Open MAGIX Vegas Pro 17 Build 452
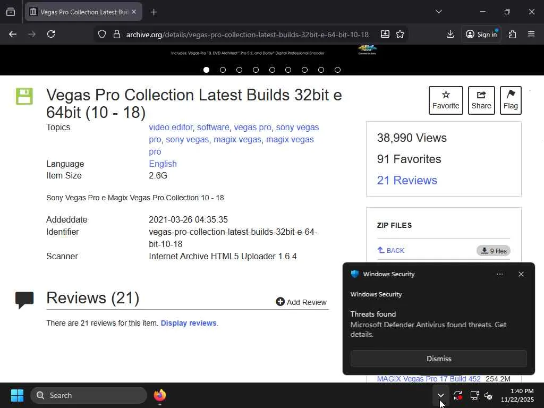The image size is (544, 408). coord(429,379)
